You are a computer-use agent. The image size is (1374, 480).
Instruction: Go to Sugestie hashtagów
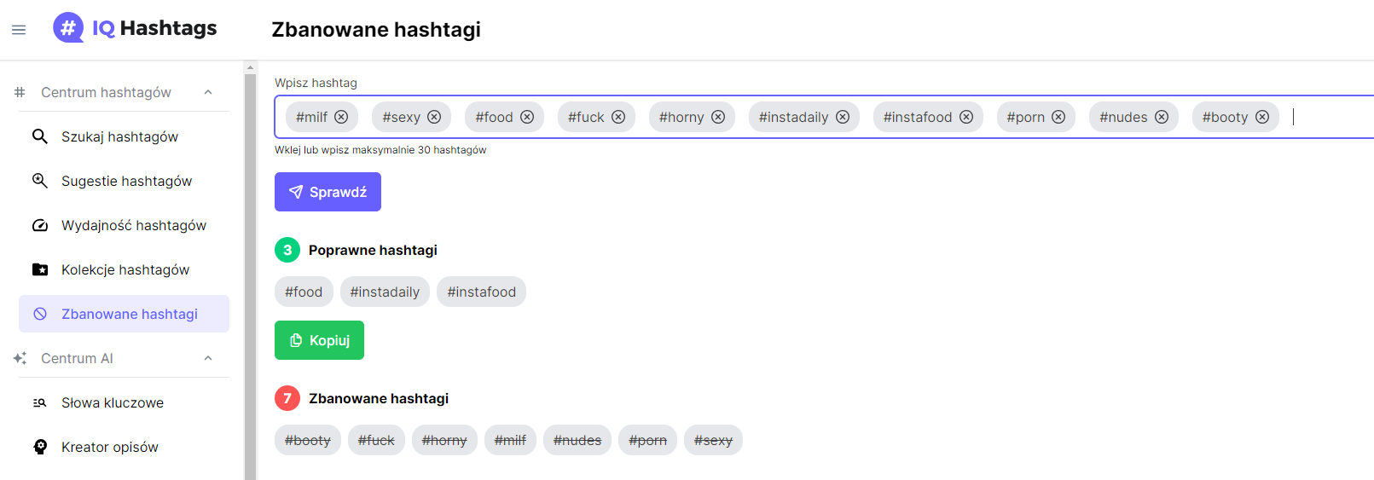(x=126, y=181)
